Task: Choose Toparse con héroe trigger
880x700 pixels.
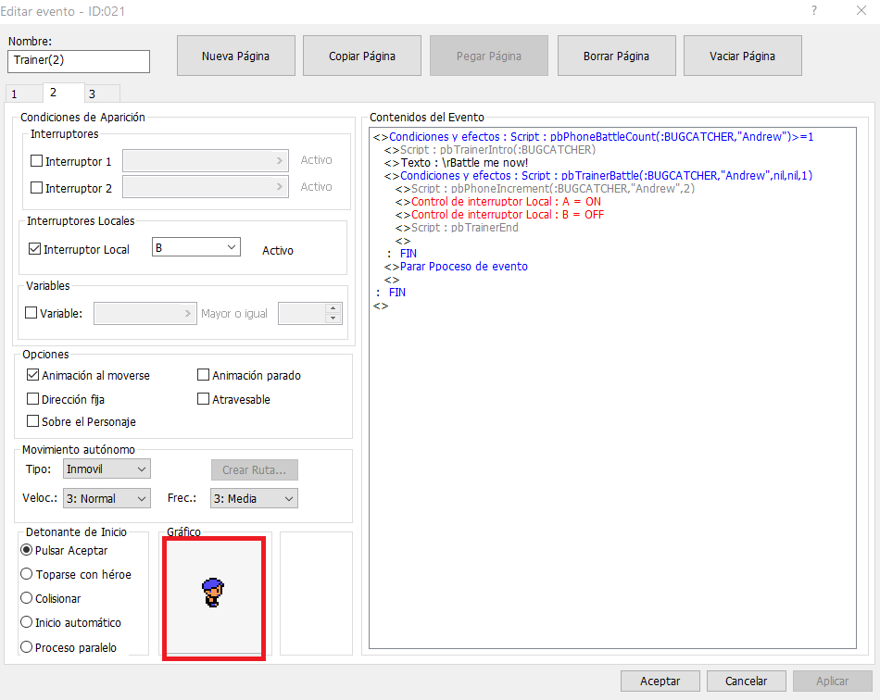Action: pyautogui.click(x=27, y=574)
